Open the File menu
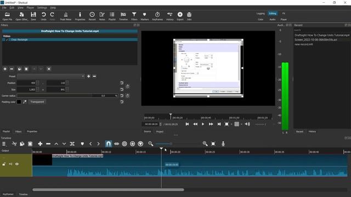Screen dimensions: 351x197 click(4, 8)
